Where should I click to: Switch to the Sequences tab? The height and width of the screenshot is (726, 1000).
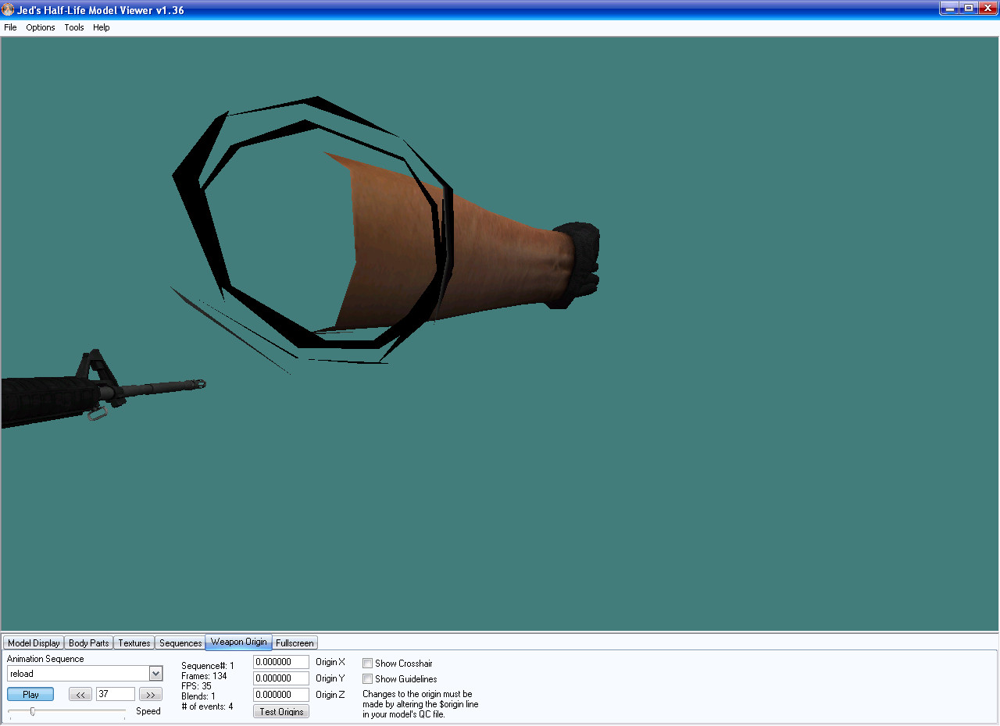click(180, 643)
